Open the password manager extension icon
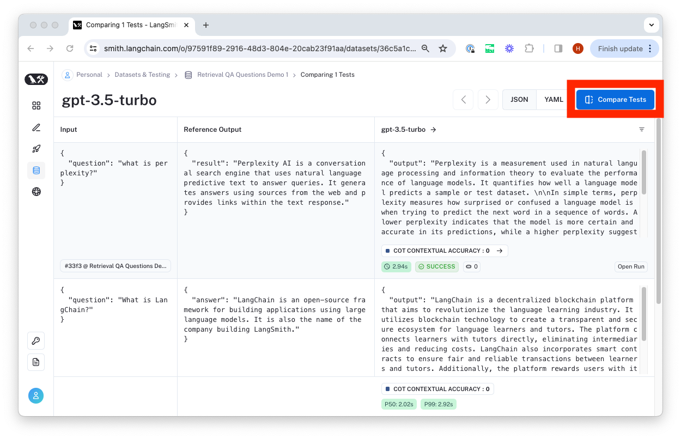This screenshot has width=681, height=439. point(470,48)
